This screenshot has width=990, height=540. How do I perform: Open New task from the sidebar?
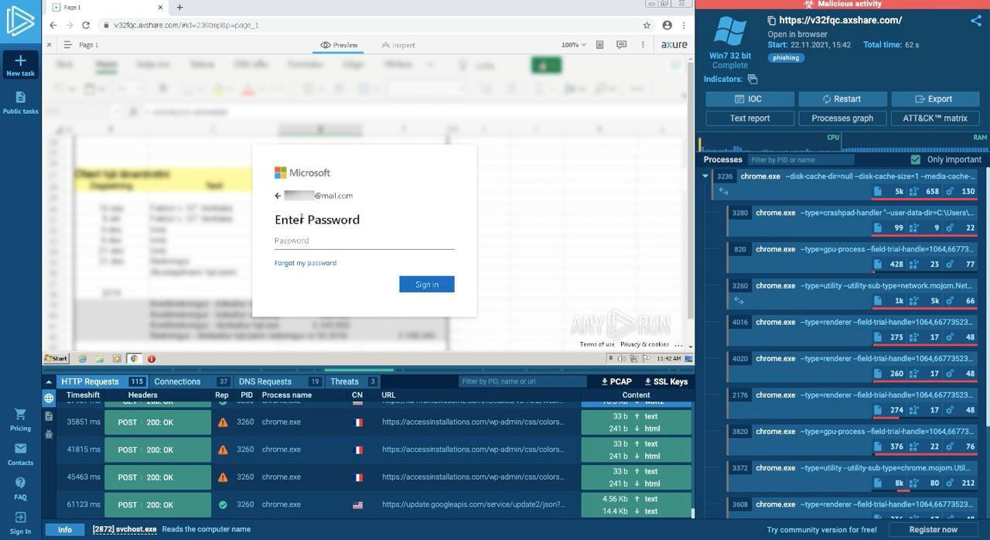[x=20, y=65]
